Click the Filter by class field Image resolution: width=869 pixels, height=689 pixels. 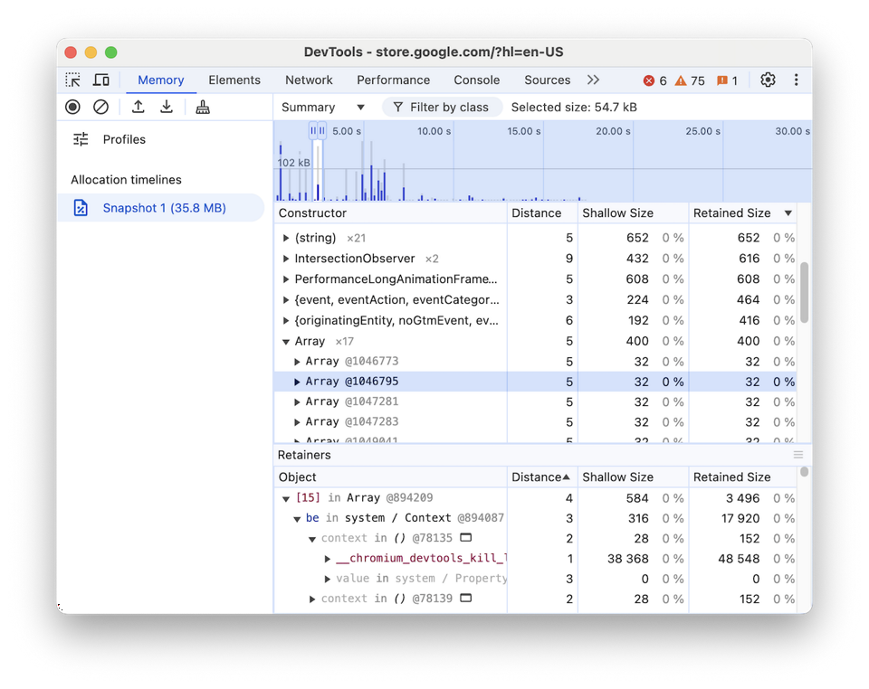point(442,107)
